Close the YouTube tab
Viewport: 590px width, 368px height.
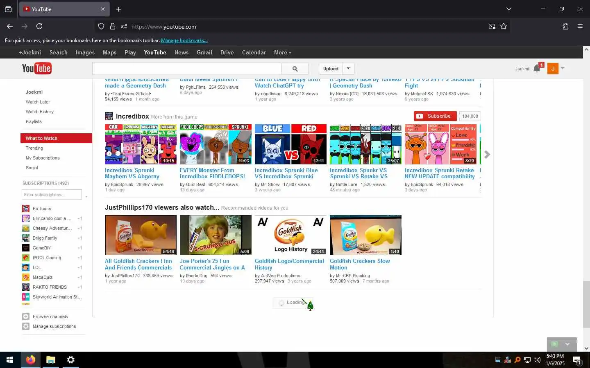point(103,9)
